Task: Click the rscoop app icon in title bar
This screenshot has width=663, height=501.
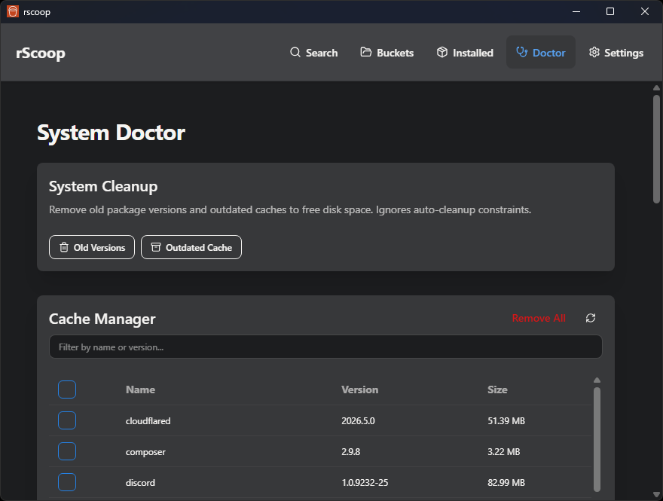Action: tap(13, 11)
